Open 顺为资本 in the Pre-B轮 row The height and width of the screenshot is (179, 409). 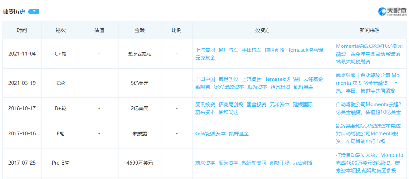click(228, 163)
